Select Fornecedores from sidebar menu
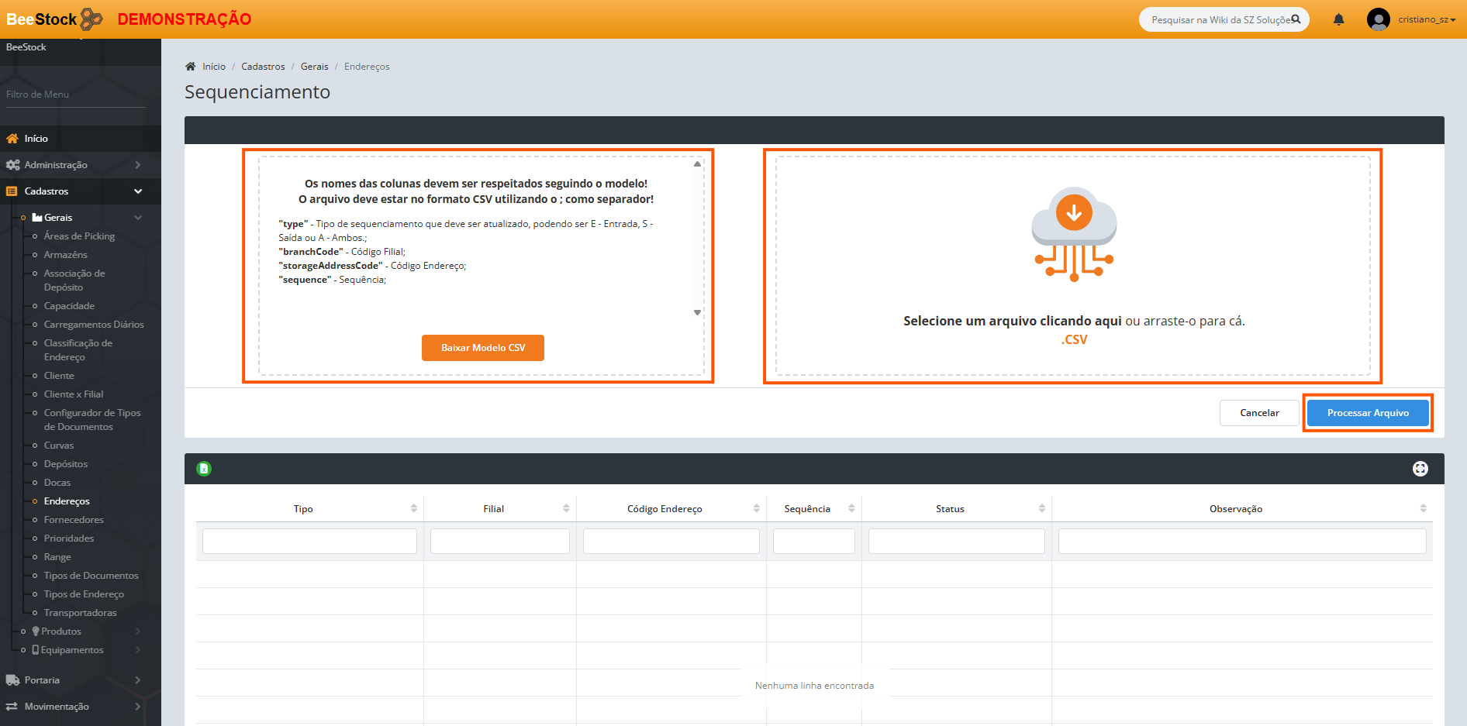 point(74,520)
